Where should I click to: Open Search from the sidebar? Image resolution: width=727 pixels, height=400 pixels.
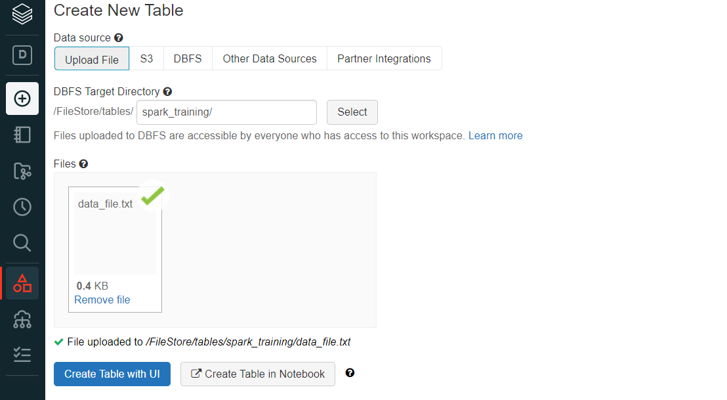click(22, 243)
